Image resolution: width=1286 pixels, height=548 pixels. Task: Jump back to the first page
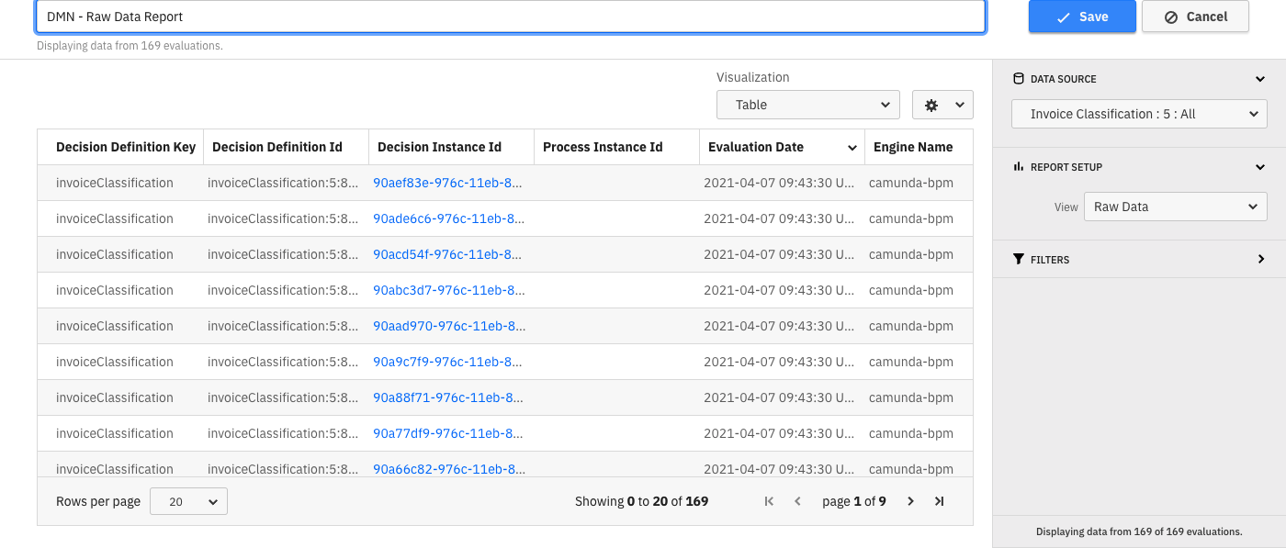click(x=769, y=501)
